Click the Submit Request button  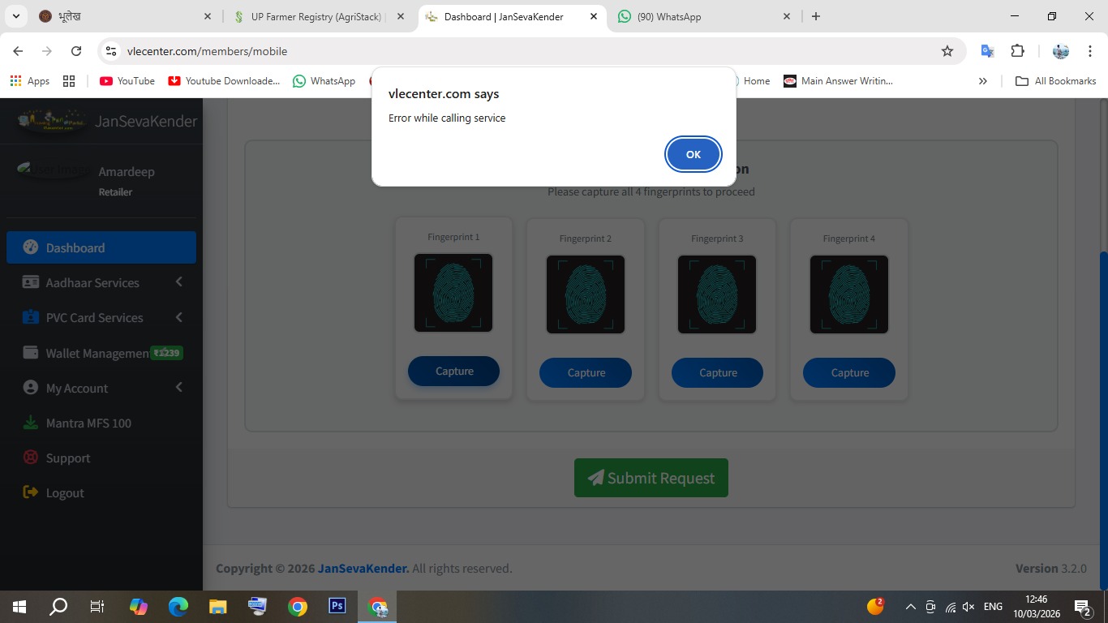coord(651,478)
